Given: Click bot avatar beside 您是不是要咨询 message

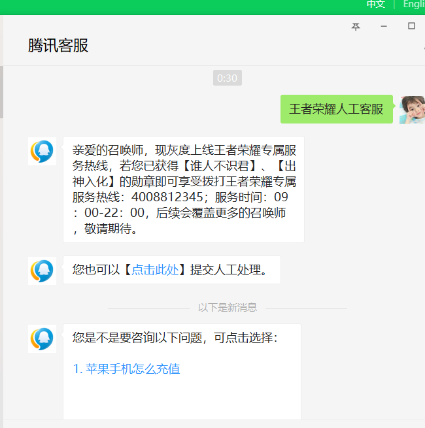Looking at the screenshot, I should coord(42,338).
